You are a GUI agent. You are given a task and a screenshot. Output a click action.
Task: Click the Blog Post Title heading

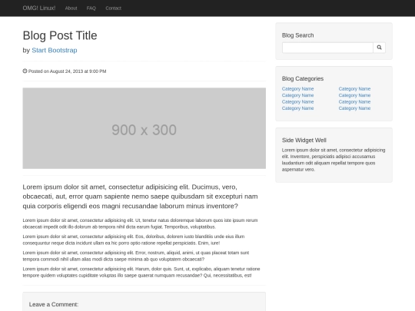pyautogui.click(x=60, y=35)
